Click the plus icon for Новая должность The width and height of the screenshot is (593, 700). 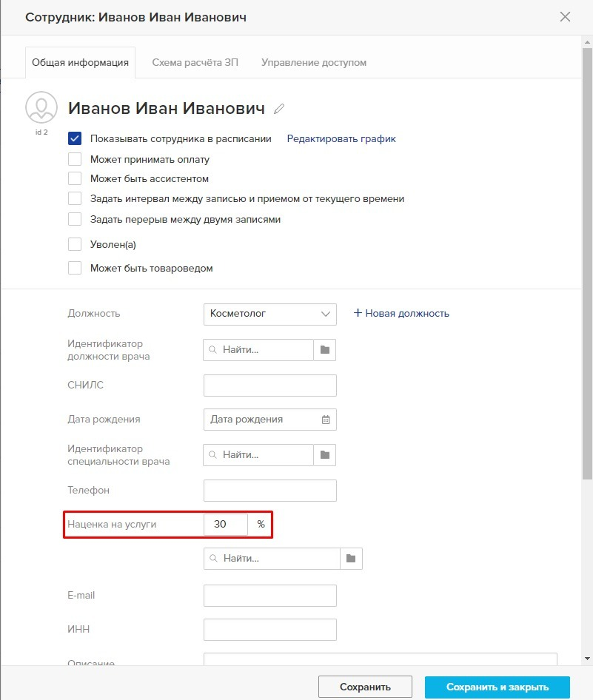(358, 313)
